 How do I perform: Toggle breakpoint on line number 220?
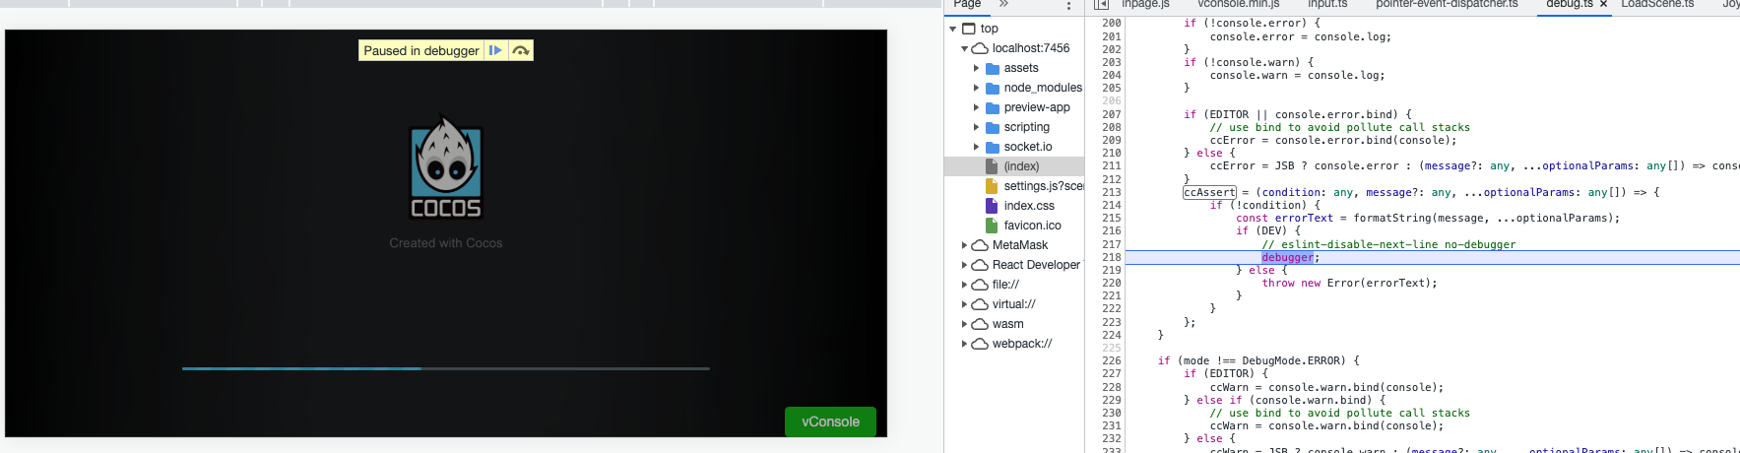[1112, 283]
